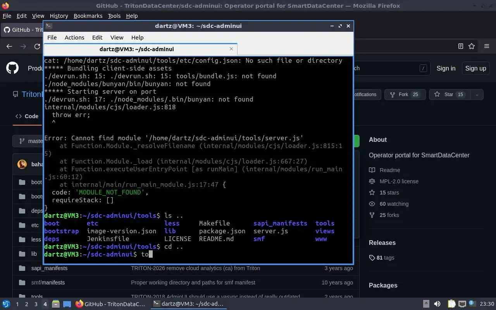Select the Code tab in GitHub
The height and width of the screenshot is (310, 496).
27,116
